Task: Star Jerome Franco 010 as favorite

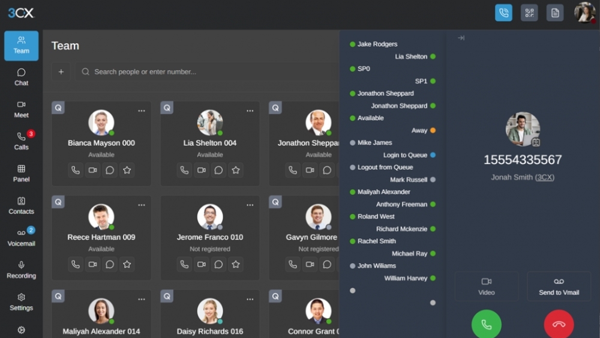Action: (236, 264)
